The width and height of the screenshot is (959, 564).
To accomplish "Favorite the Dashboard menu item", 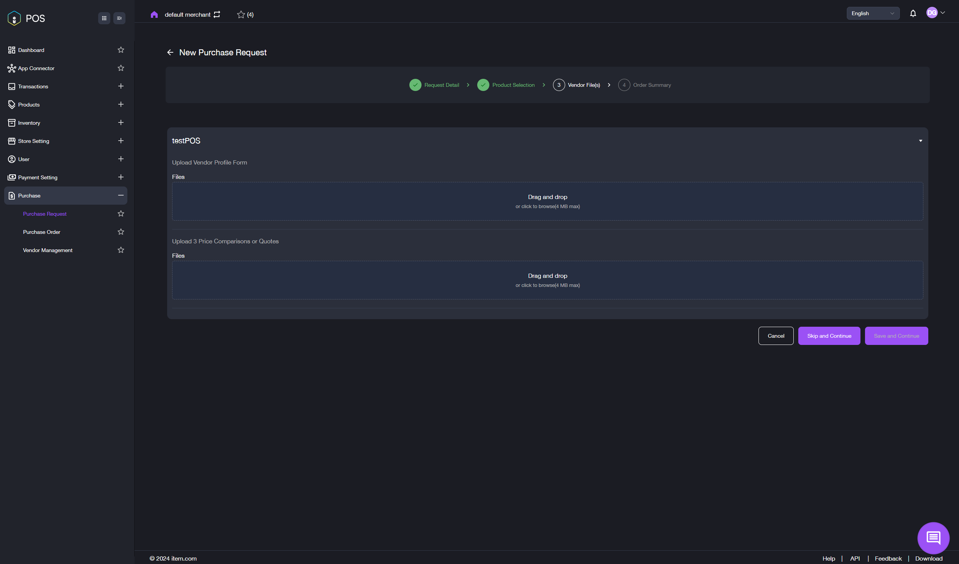I will point(121,50).
